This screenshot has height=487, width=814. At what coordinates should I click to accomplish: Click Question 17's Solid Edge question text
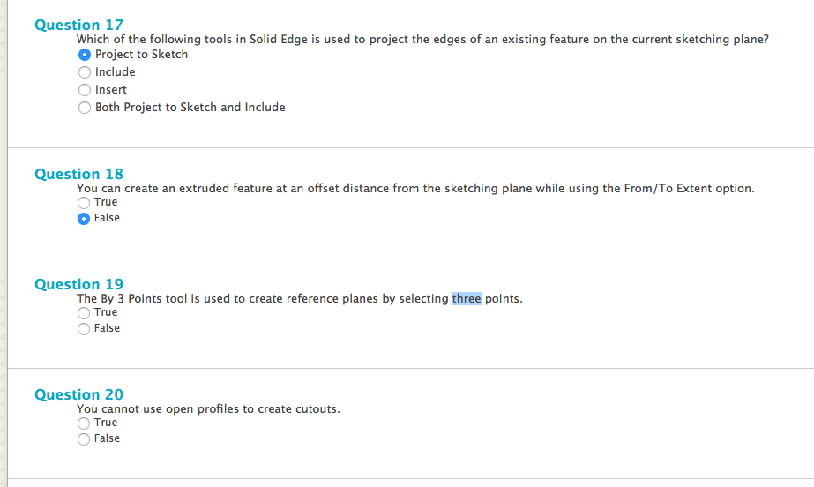tap(422, 40)
